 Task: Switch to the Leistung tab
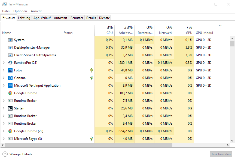(x=24, y=18)
